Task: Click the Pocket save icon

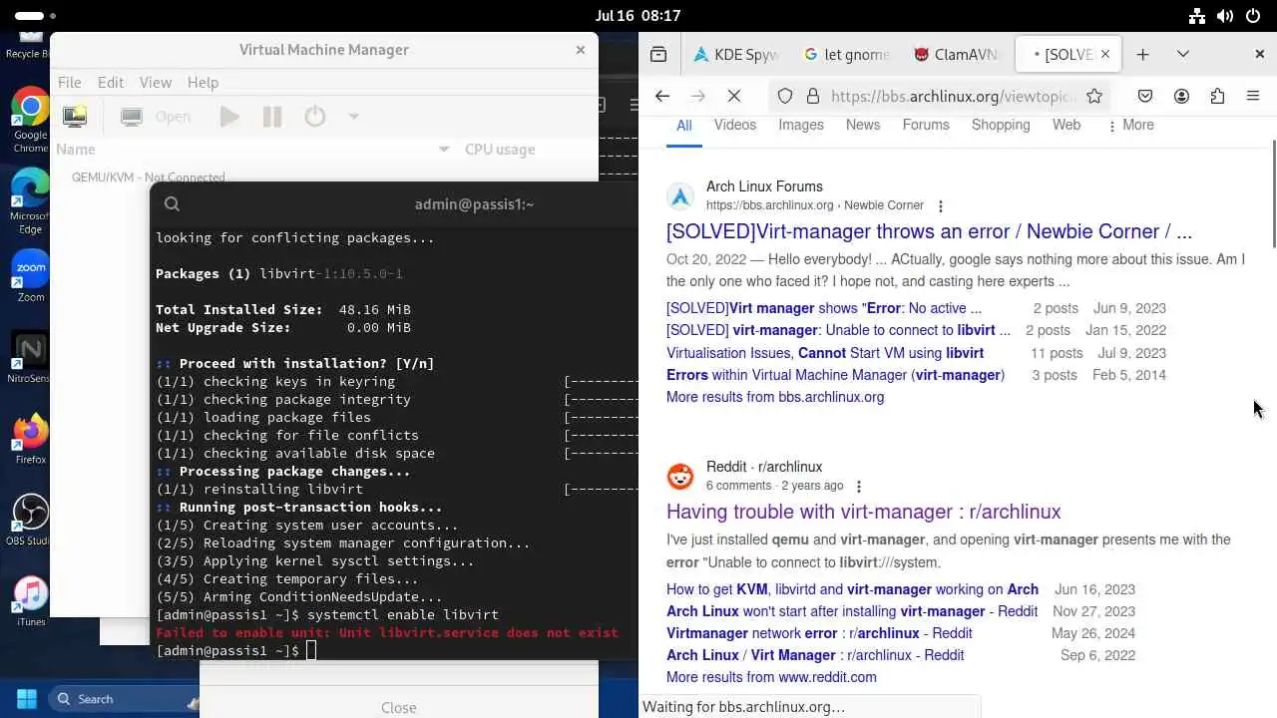Action: tap(1145, 96)
